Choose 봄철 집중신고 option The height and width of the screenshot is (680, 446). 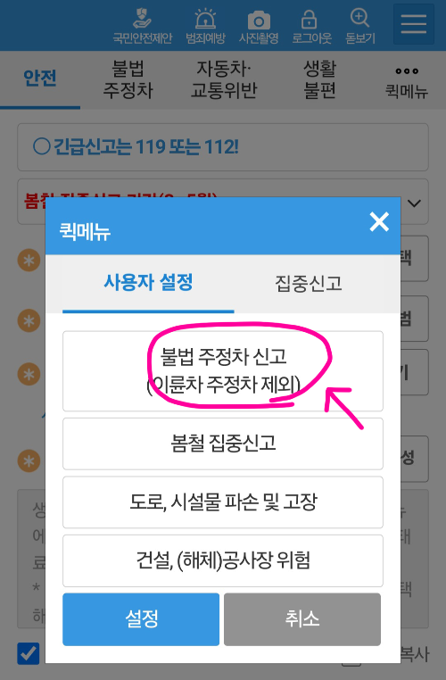tap(223, 444)
